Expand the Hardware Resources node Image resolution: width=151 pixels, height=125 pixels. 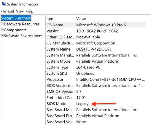pyautogui.click(x=2, y=24)
